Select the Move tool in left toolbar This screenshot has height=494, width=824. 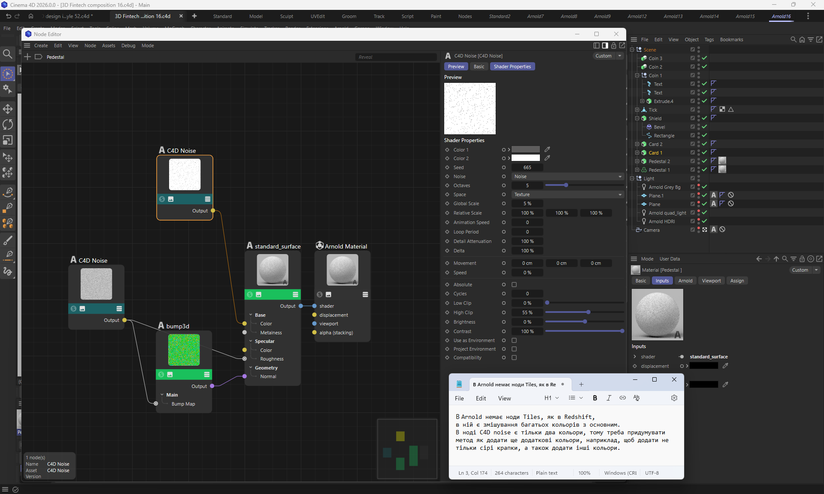(x=8, y=109)
